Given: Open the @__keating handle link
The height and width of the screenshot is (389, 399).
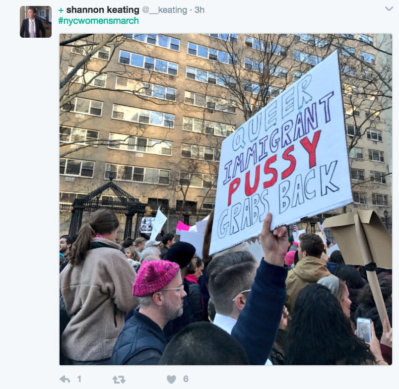Looking at the screenshot, I should pos(165,10).
